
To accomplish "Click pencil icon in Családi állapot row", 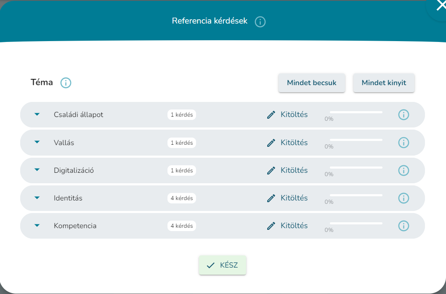I will 271,115.
